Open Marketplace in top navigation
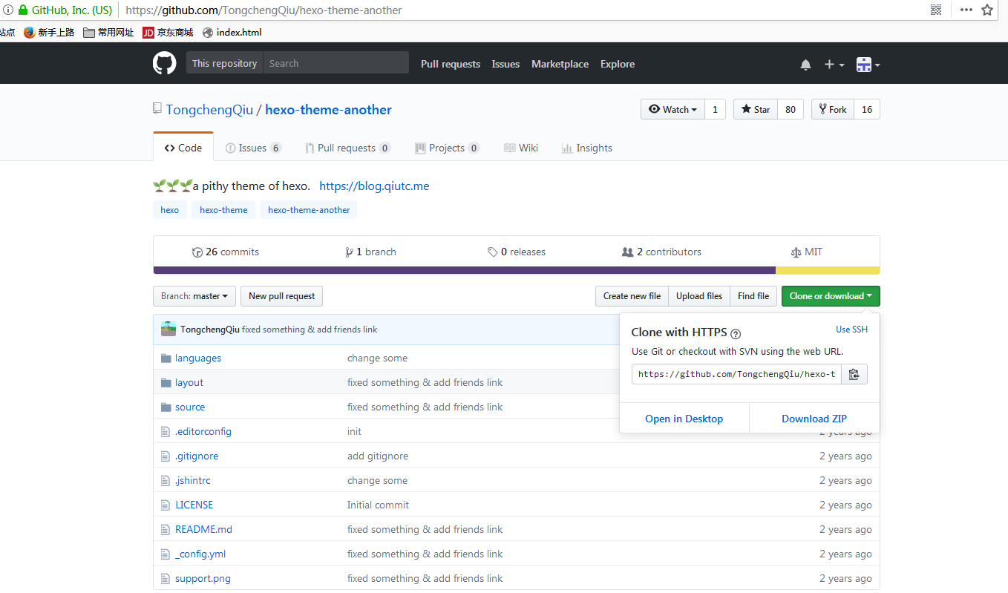 pyautogui.click(x=560, y=64)
